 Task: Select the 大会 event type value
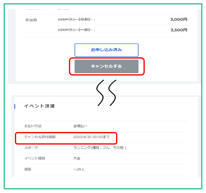point(77,158)
